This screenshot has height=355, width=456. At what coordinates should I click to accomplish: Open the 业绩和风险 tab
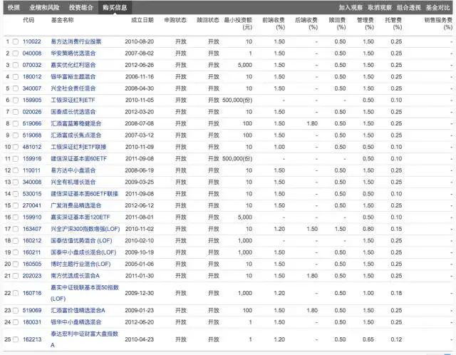(44, 8)
